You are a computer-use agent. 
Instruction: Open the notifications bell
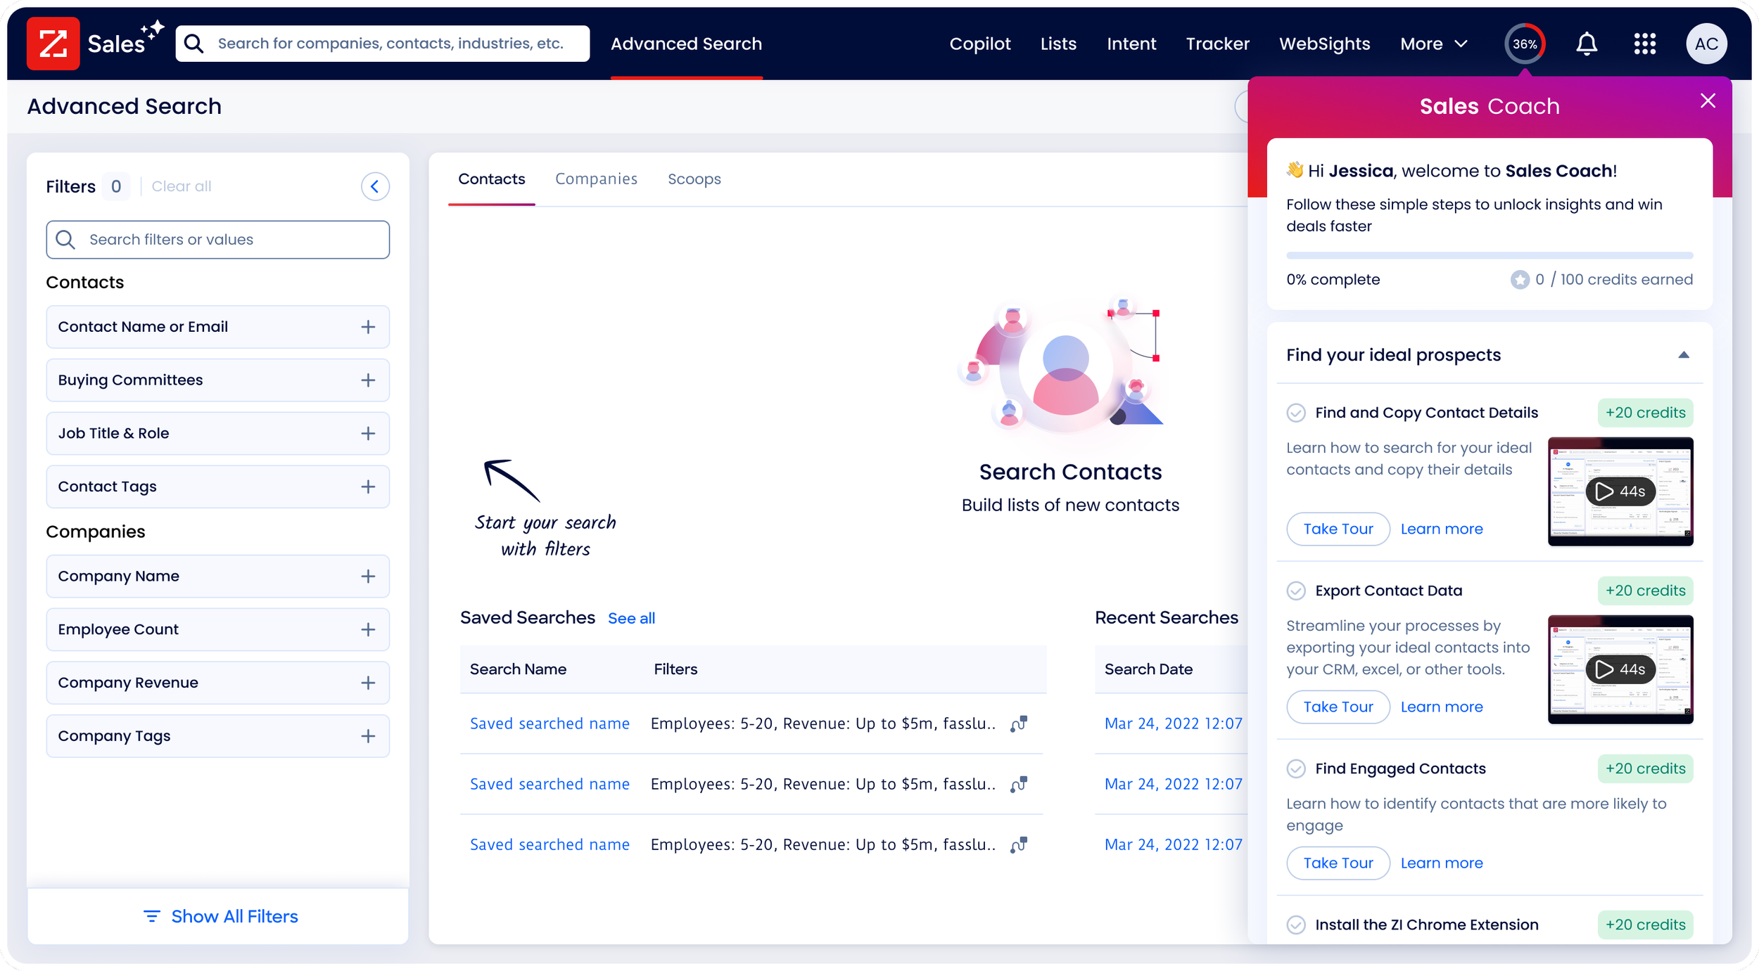point(1586,44)
